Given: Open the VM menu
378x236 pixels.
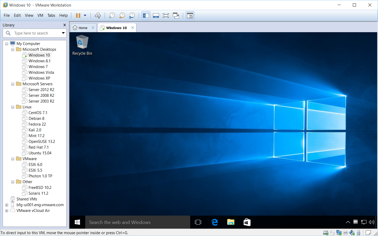Looking at the screenshot, I should (40, 15).
